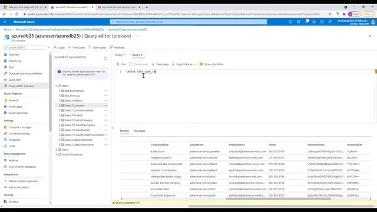The image size is (377, 212).
Task: Open portal settings gear icon
Action: pos(314,22)
